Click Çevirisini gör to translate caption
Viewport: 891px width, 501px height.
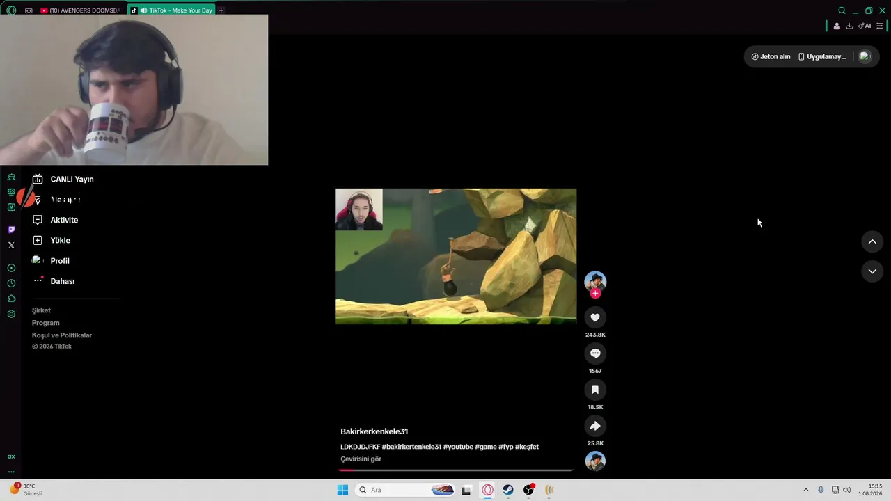[x=361, y=459]
